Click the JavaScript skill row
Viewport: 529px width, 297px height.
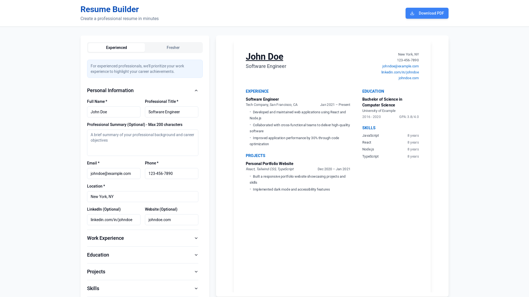pos(390,136)
